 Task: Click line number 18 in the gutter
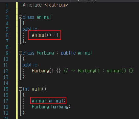(6, 107)
